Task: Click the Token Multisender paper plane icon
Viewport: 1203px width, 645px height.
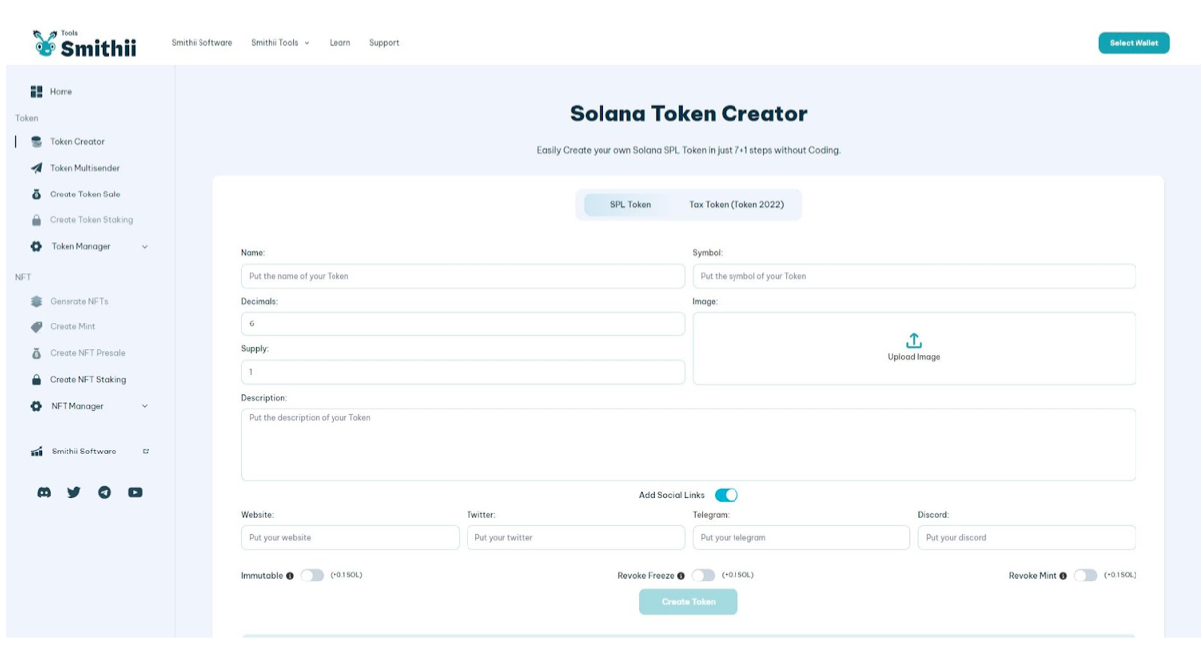Action: click(x=36, y=168)
